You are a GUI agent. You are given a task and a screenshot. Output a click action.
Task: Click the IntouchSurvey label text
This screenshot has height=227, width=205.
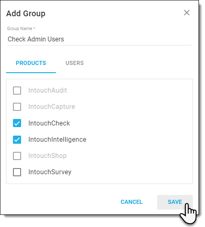50,172
